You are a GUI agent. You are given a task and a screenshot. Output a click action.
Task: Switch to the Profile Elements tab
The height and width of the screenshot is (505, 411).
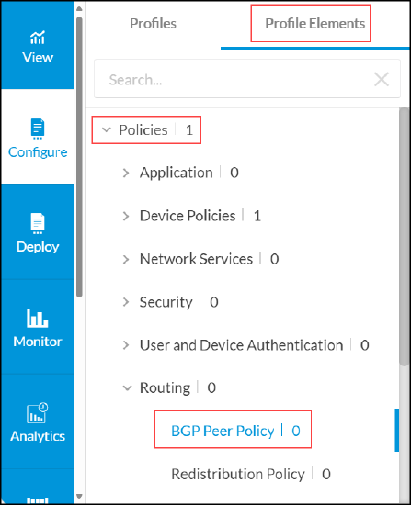pyautogui.click(x=314, y=24)
